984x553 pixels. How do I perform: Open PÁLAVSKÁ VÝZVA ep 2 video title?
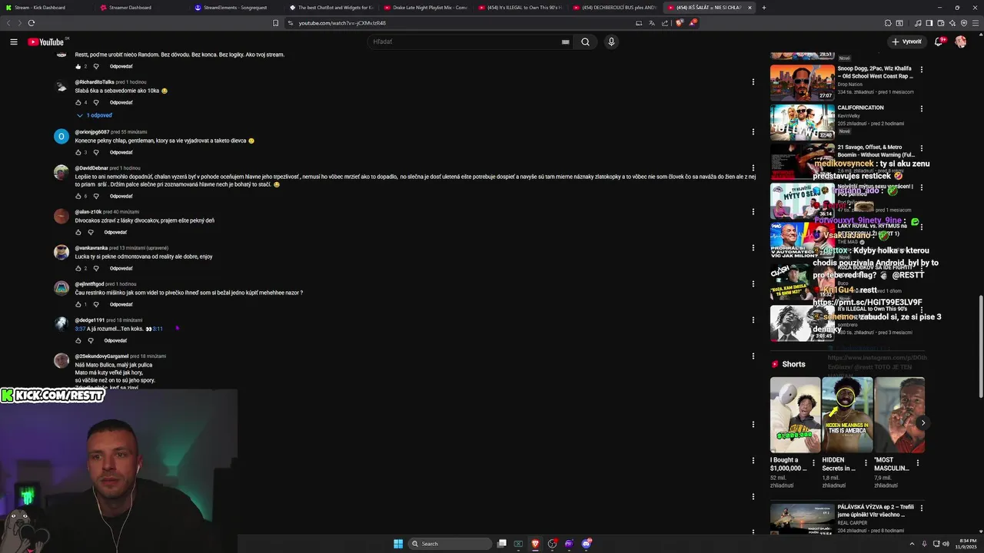[876, 511]
